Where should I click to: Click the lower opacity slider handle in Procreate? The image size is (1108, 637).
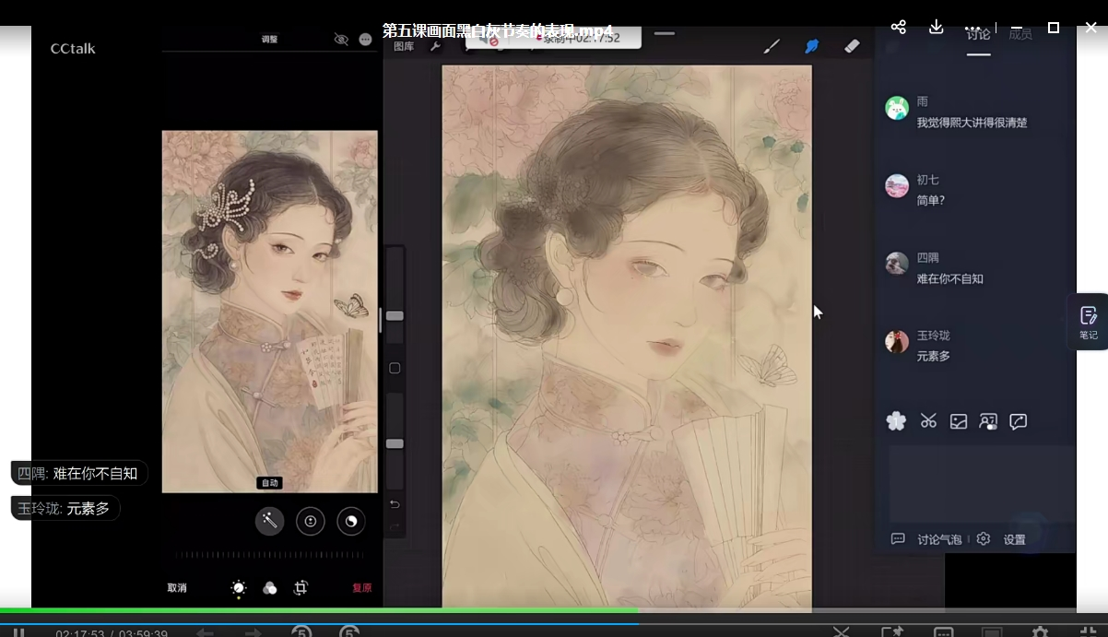pyautogui.click(x=395, y=443)
